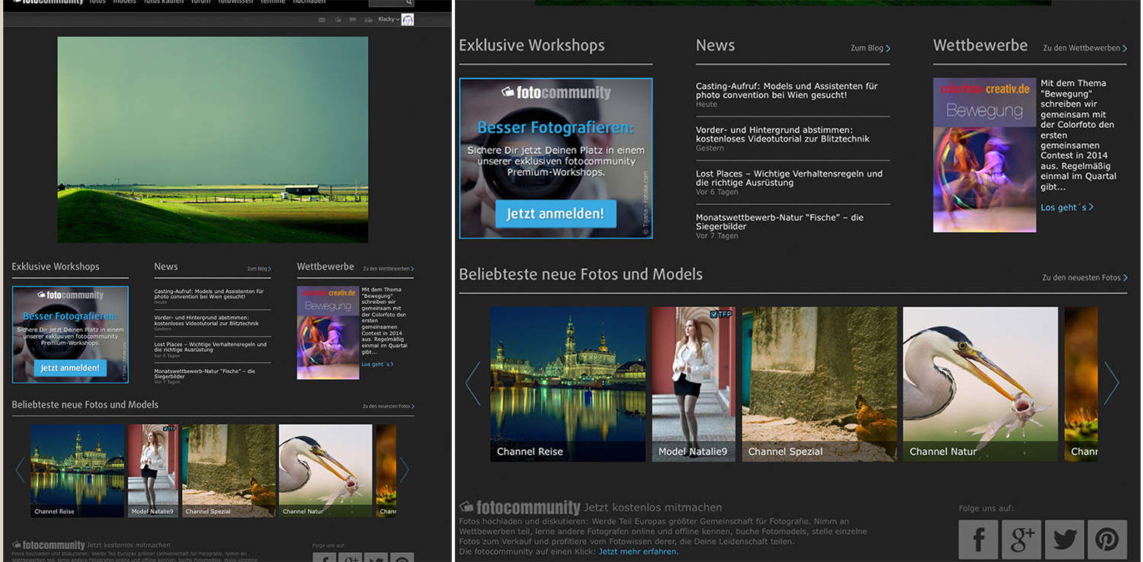Image resolution: width=1143 pixels, height=562 pixels.
Task: Open 'Channel Reise' photo in the enlarged view
Action: (x=568, y=384)
